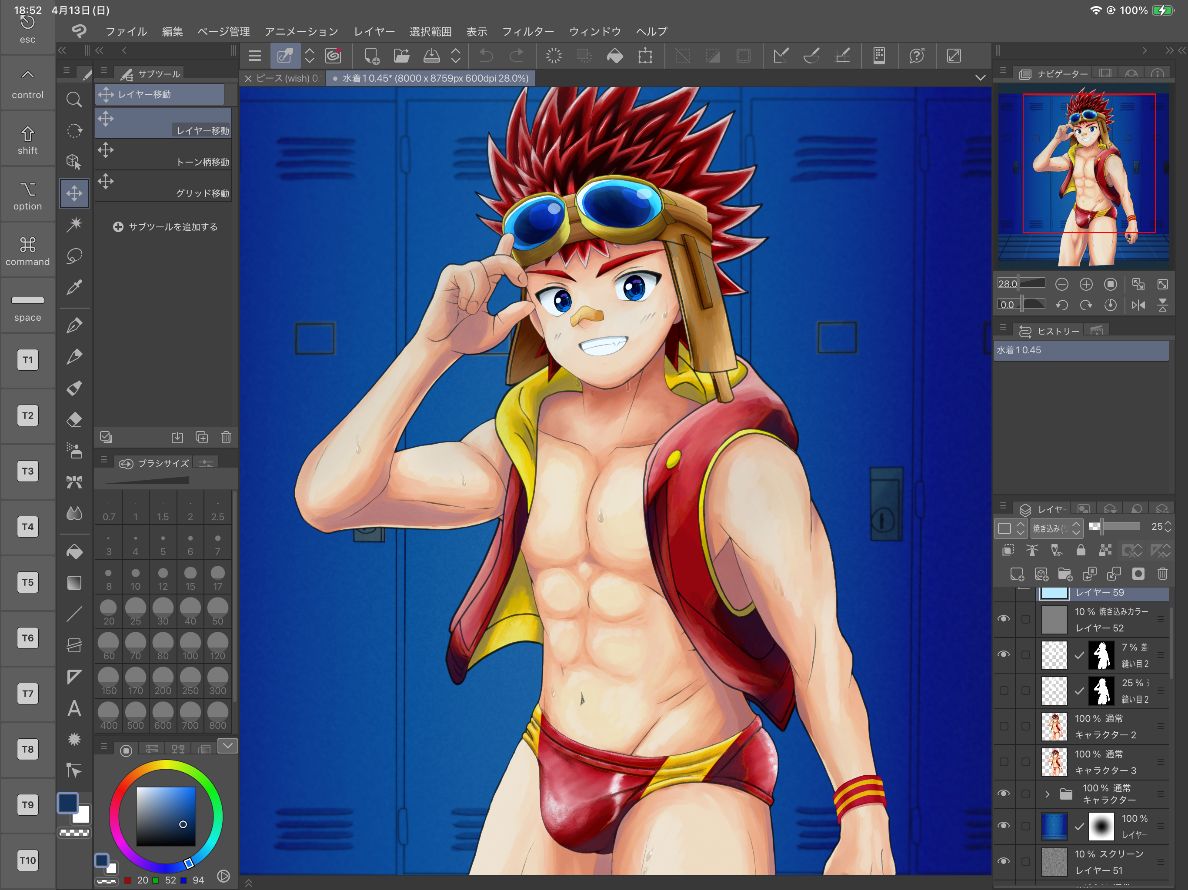Adjust layer opacity stepper arrows
This screenshot has height=890, width=1188.
1168,527
